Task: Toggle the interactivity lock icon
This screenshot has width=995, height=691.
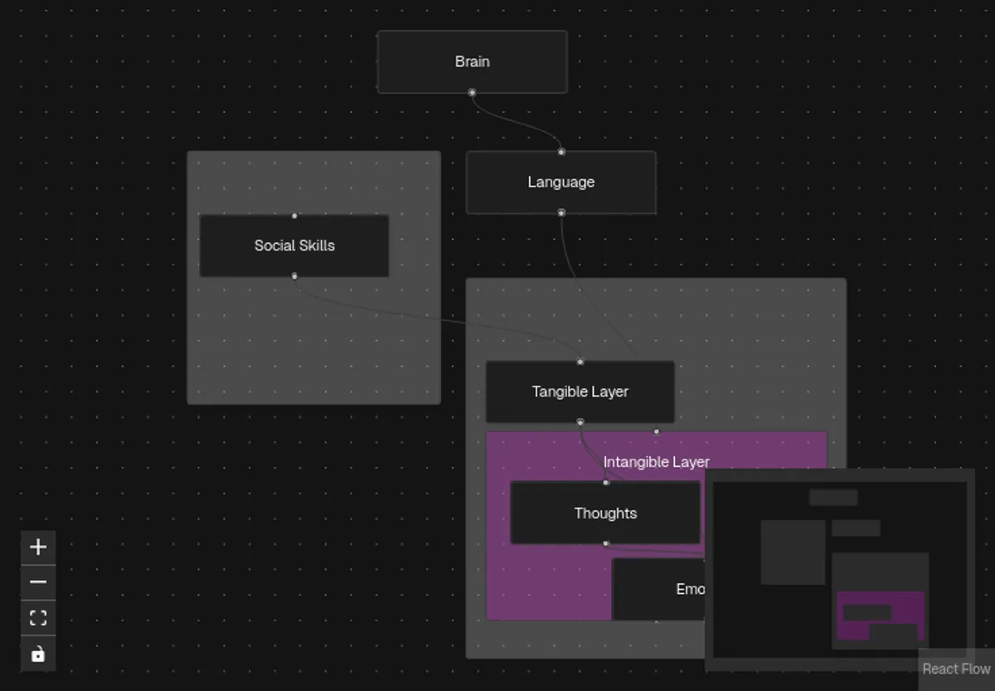Action: pyautogui.click(x=38, y=655)
